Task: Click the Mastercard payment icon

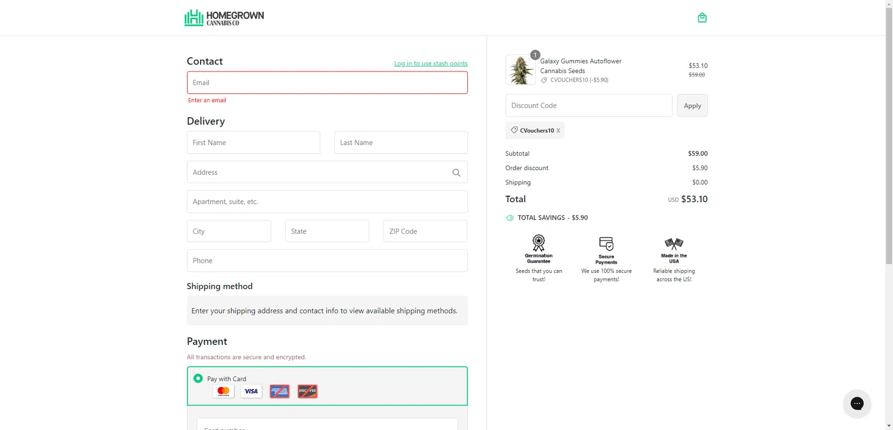Action: pyautogui.click(x=223, y=391)
